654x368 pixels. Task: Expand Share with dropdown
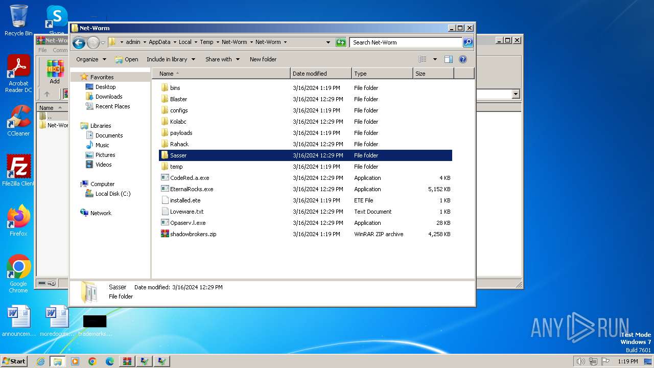coord(222,59)
